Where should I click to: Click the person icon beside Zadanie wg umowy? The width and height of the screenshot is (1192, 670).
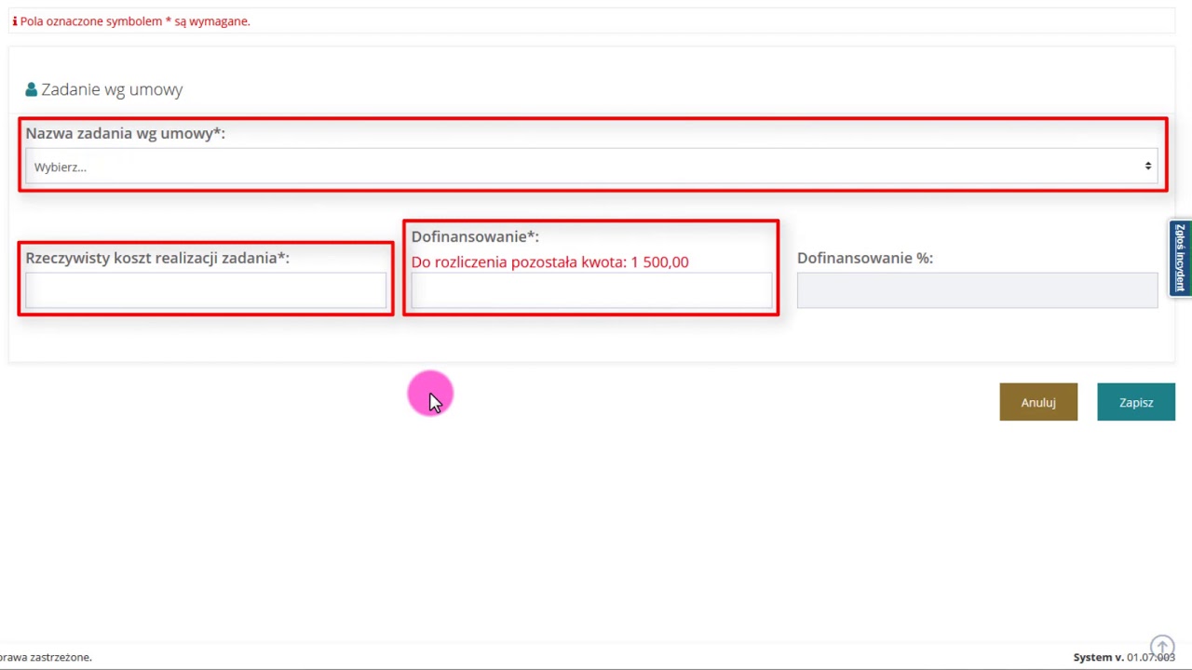point(31,89)
